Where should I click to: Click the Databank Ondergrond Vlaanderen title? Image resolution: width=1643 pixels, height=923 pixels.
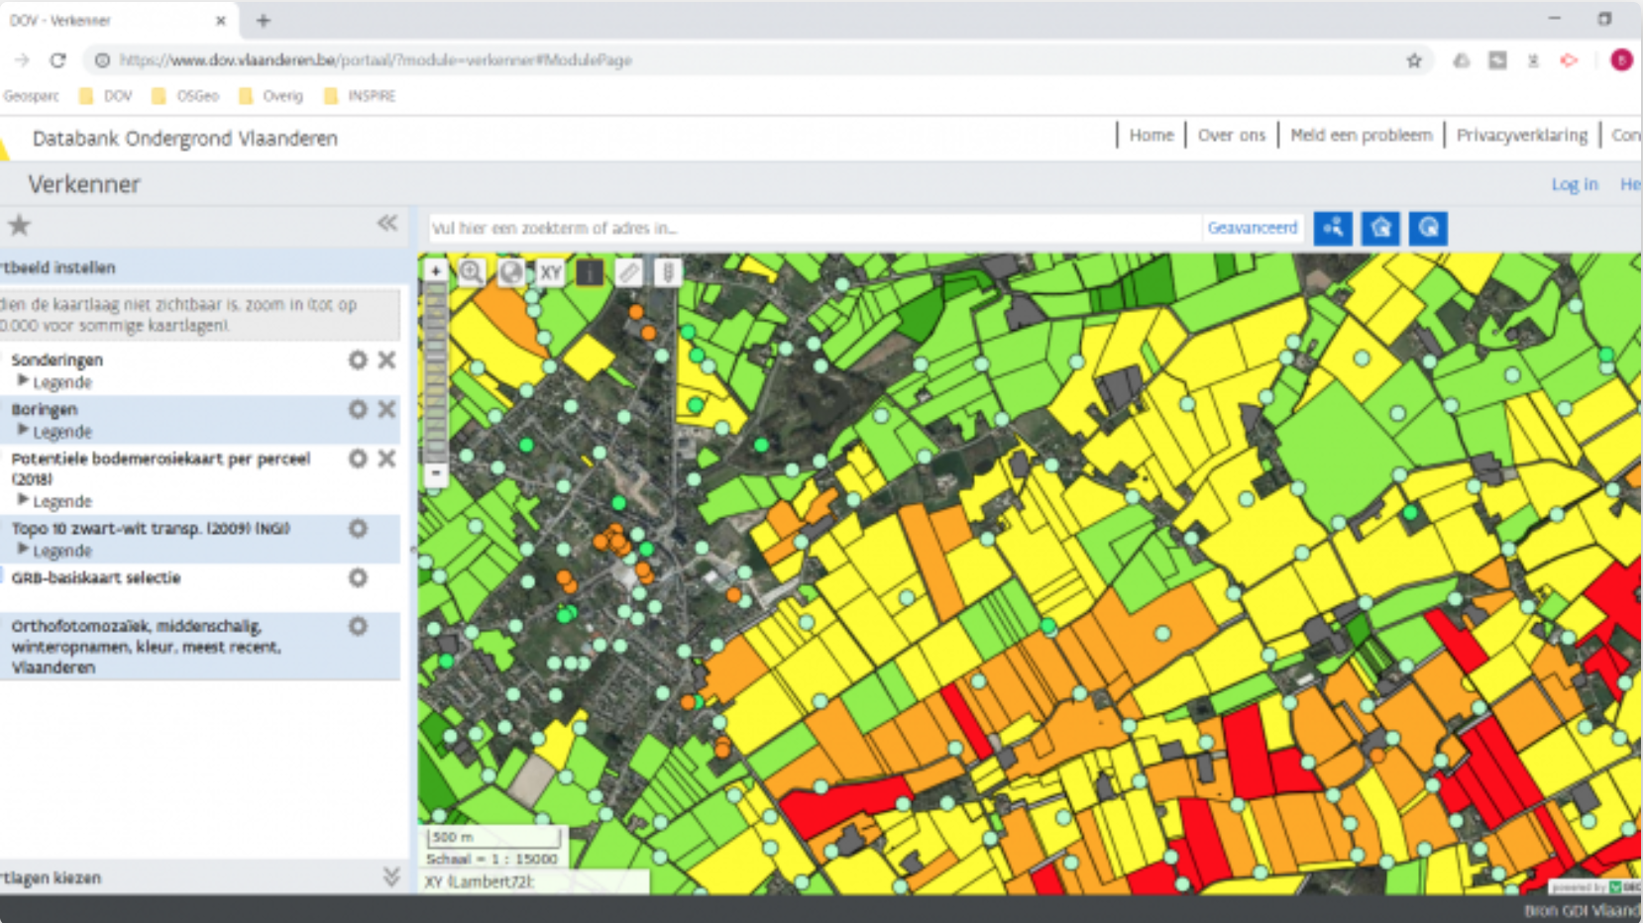coord(185,139)
